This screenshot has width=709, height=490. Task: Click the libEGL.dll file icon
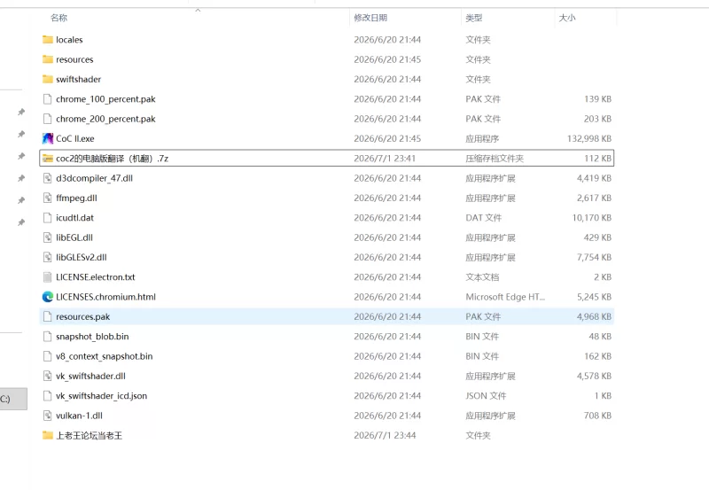(x=48, y=237)
